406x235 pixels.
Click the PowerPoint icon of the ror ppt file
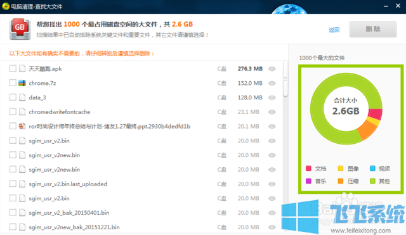pos(22,126)
